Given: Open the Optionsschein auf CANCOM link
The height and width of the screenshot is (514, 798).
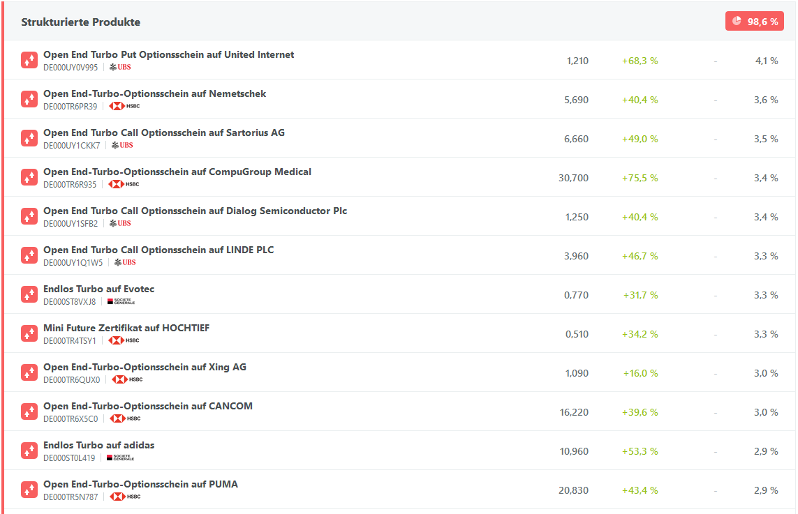Looking at the screenshot, I should pyautogui.click(x=147, y=406).
